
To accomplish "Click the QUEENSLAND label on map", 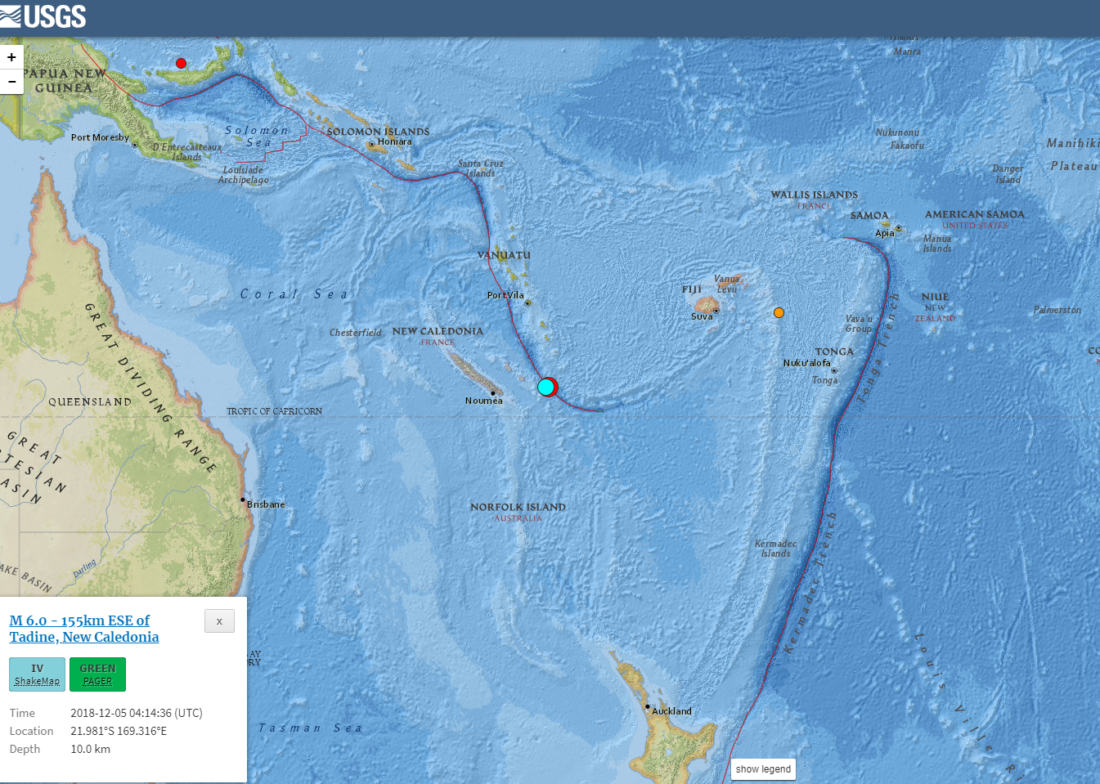I will (x=90, y=402).
